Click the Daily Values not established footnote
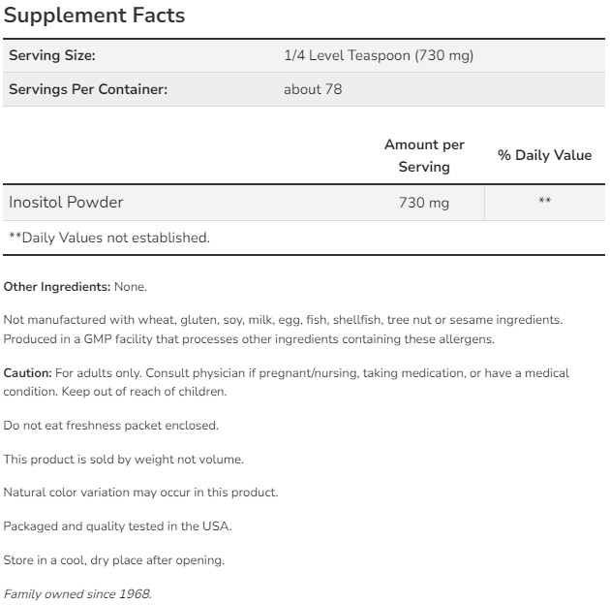This screenshot has height=605, width=610. click(x=108, y=238)
